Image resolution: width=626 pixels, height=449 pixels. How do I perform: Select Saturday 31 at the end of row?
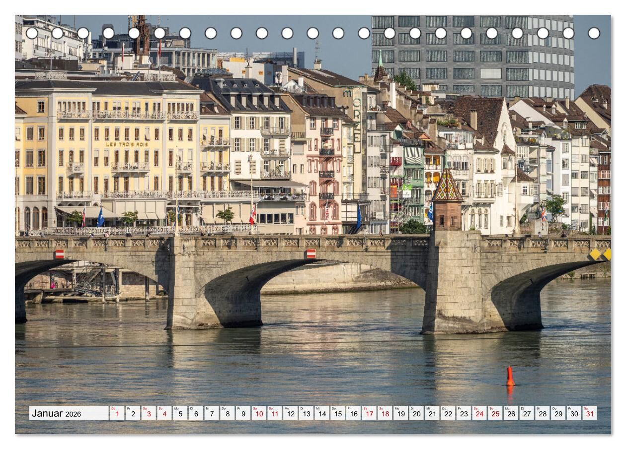[x=589, y=413]
